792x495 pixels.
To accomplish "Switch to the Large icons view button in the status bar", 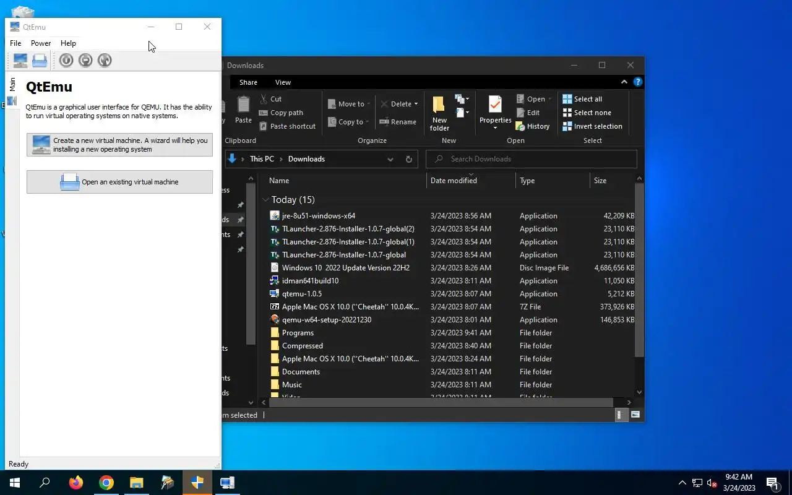I will pos(635,415).
